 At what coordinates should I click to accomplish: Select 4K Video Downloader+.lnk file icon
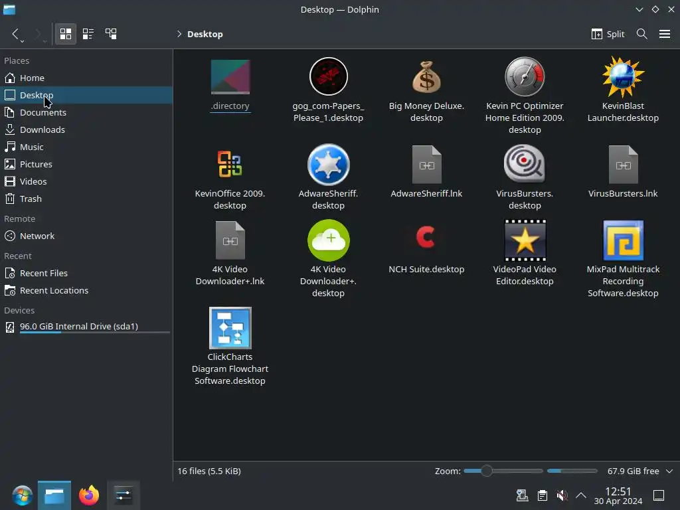click(230, 240)
